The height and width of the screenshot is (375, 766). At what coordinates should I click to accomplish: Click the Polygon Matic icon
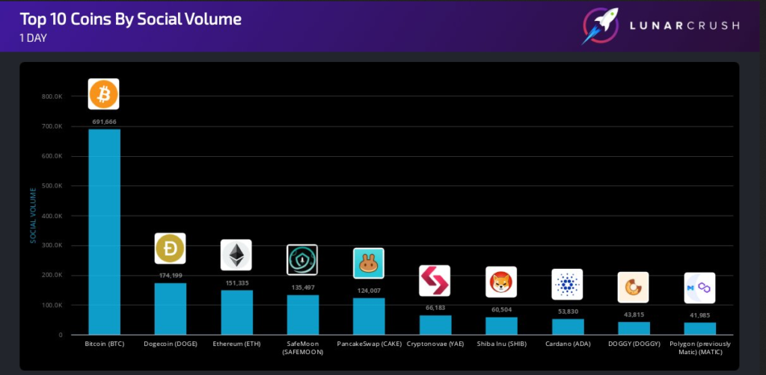(699, 288)
